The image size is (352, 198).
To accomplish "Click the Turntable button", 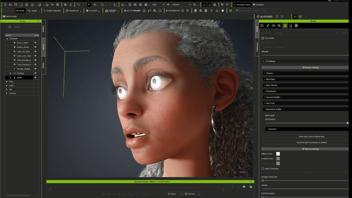I will 258,4.
